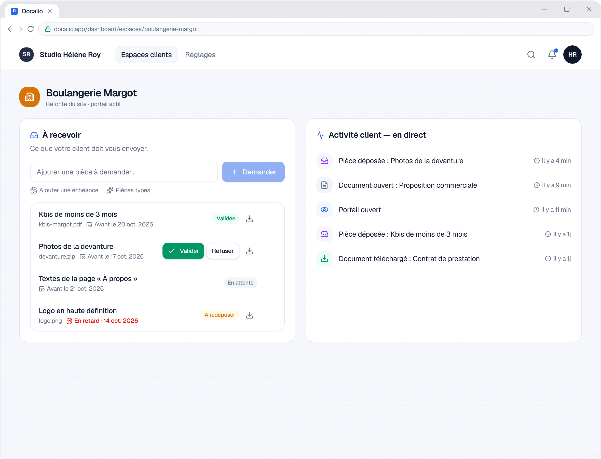
Task: Select the Textes de la page « À propos » row
Action: (x=157, y=283)
